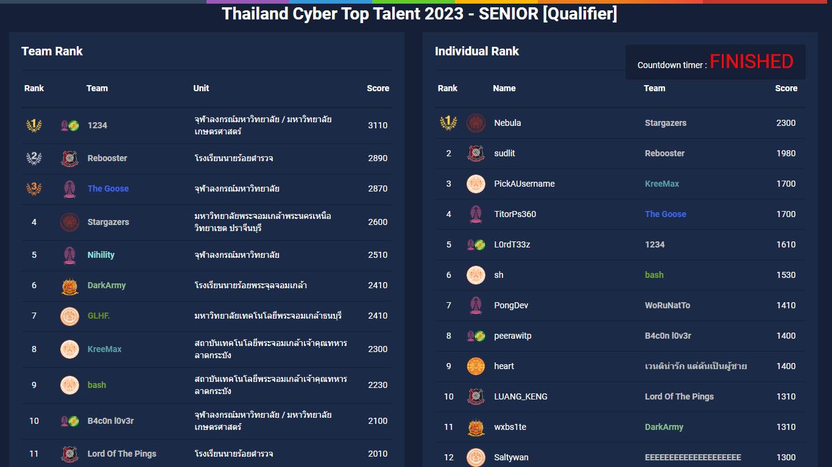Follow the KreeMax link in Individual Rank
Viewport: 832px width, 467px height.
[x=662, y=184]
